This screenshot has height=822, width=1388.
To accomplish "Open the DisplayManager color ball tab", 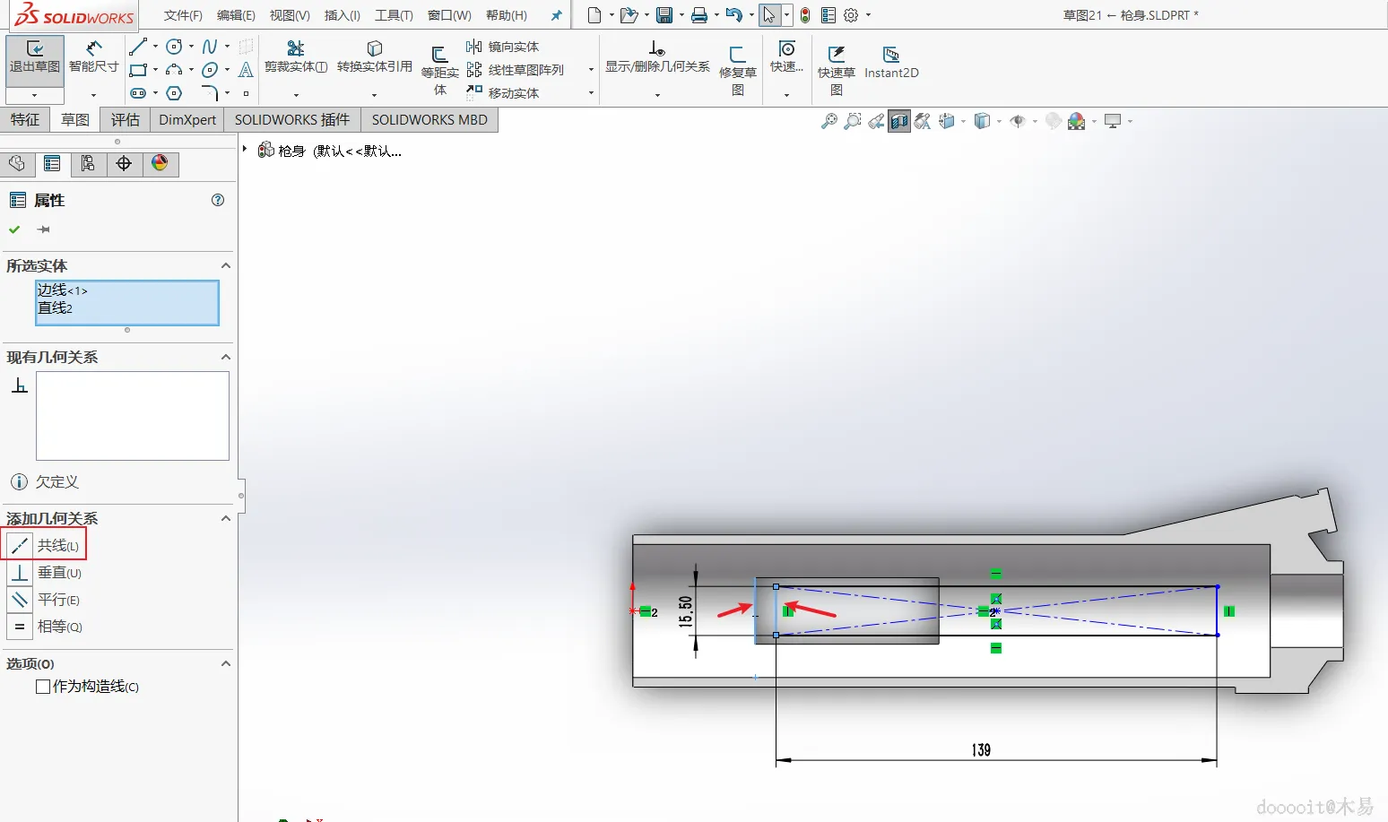I will 160,163.
